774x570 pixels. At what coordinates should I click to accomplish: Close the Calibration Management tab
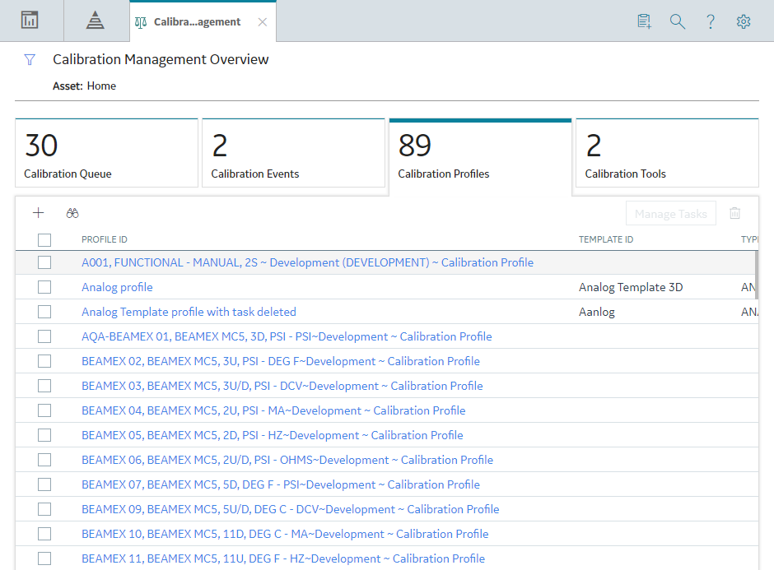click(263, 22)
